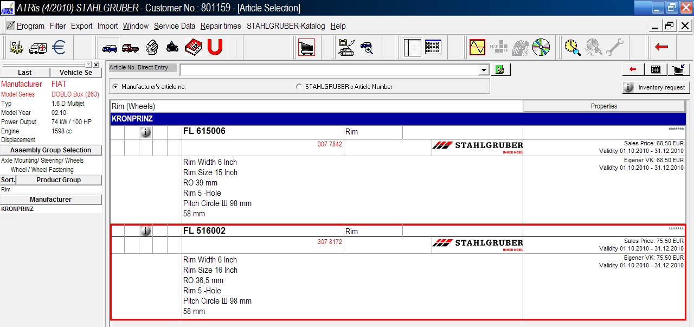Select Manufacturer's article no. radio button
This screenshot has width=694, height=327.
click(x=115, y=87)
